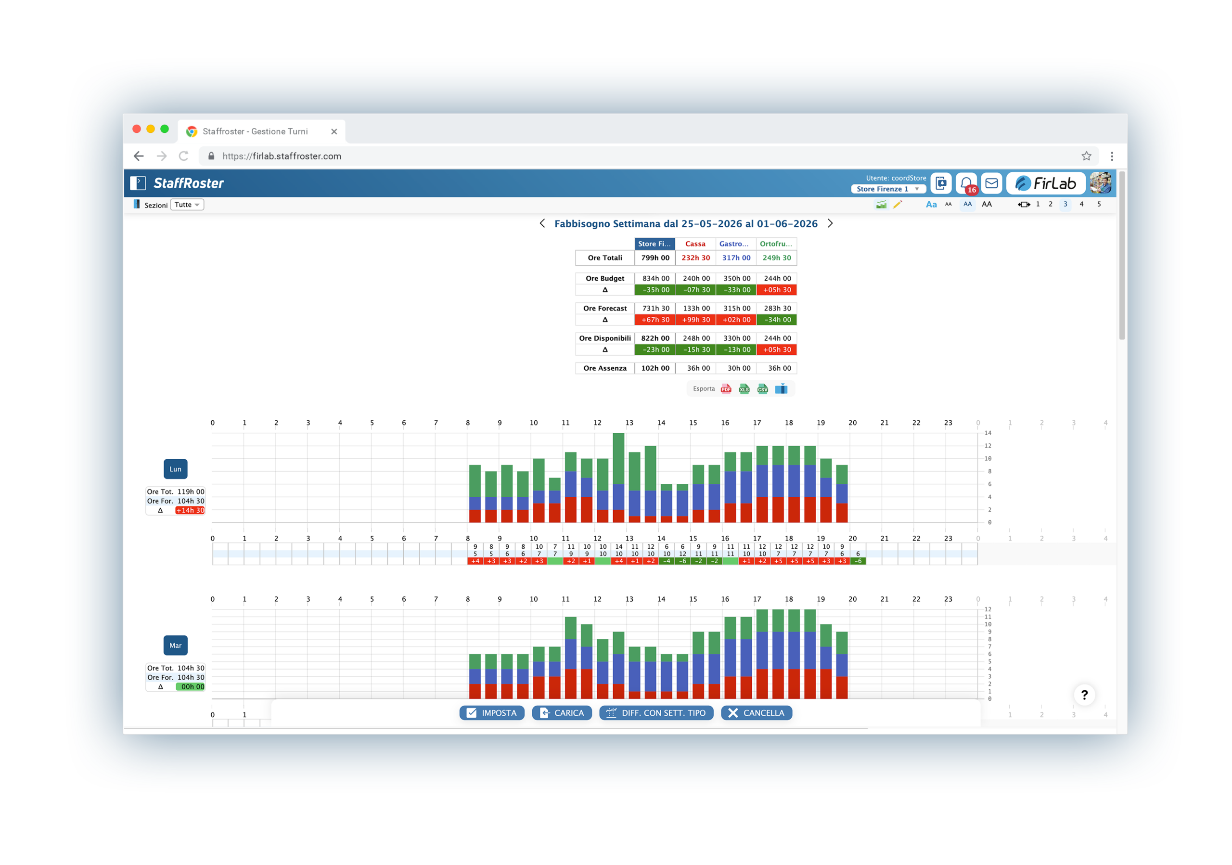The image size is (1232, 865).
Task: Open the mobile notifications device icon
Action: pos(941,183)
